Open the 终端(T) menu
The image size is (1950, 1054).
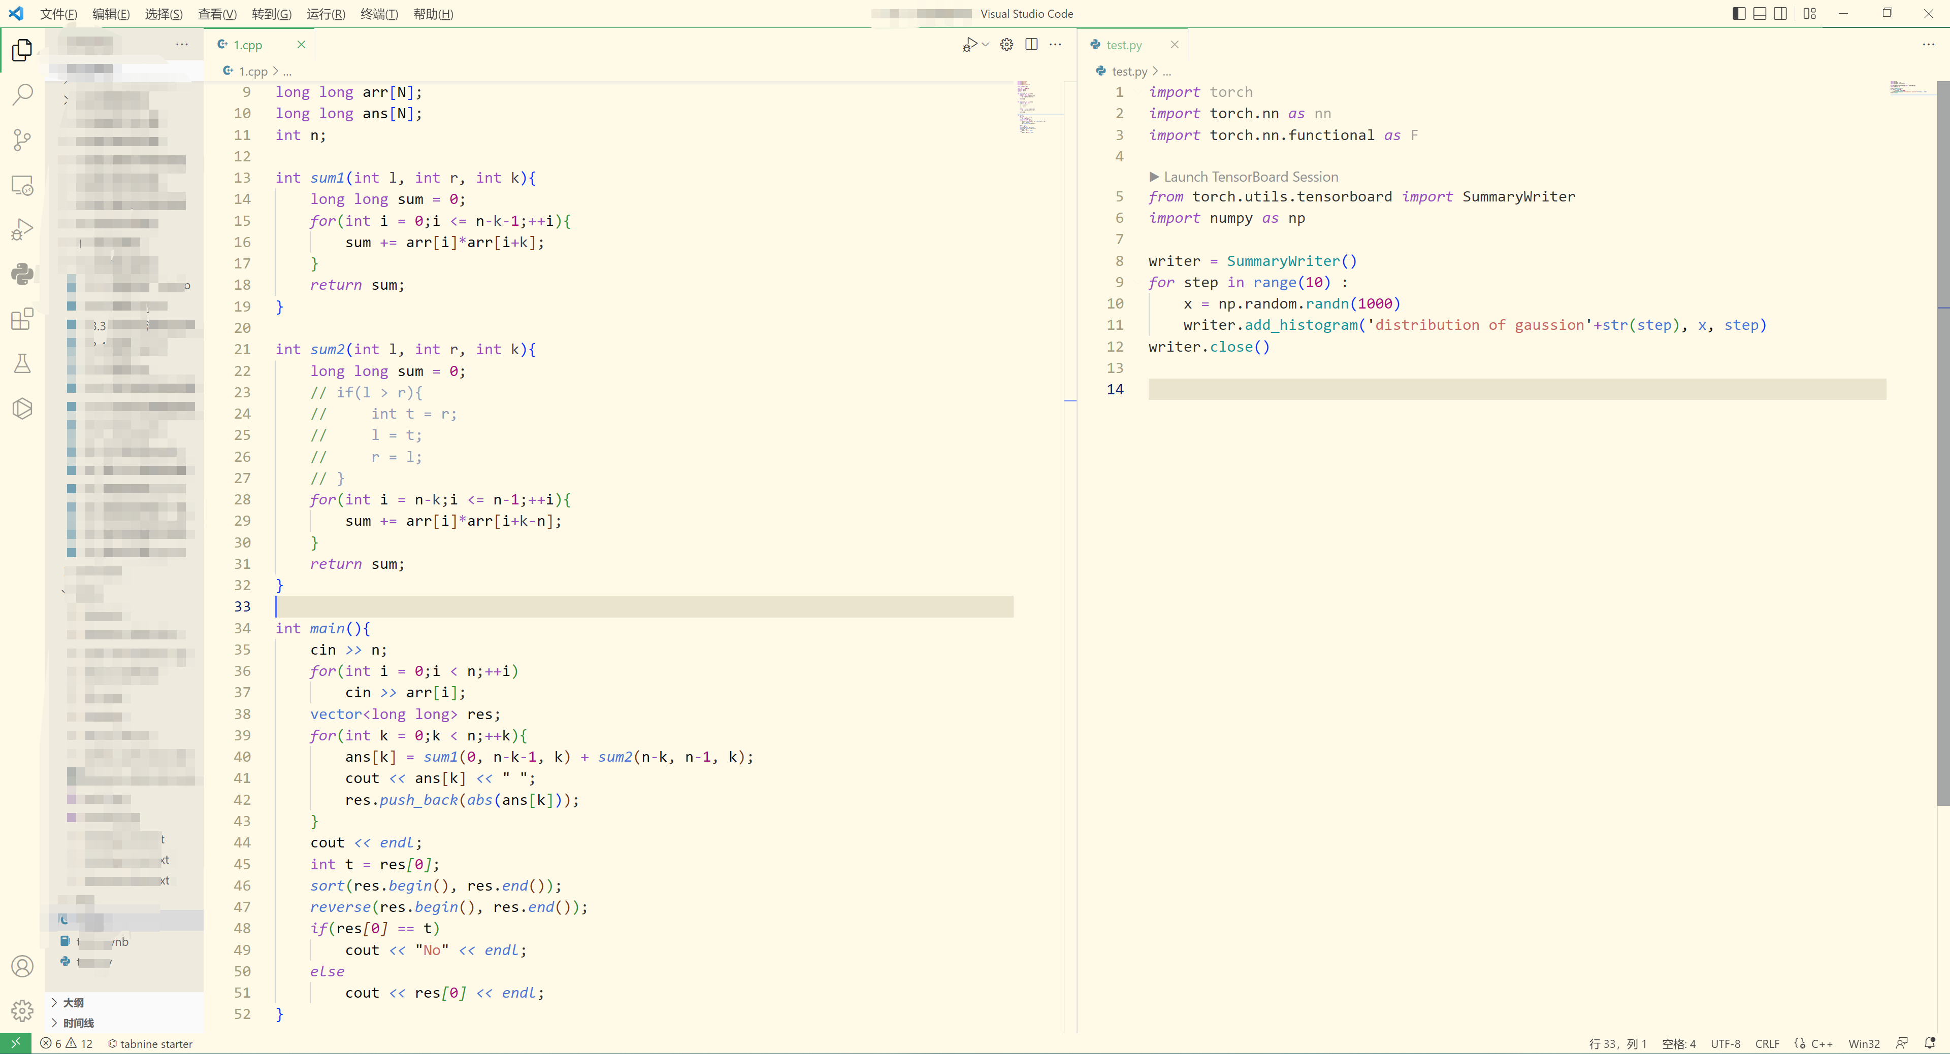[379, 14]
